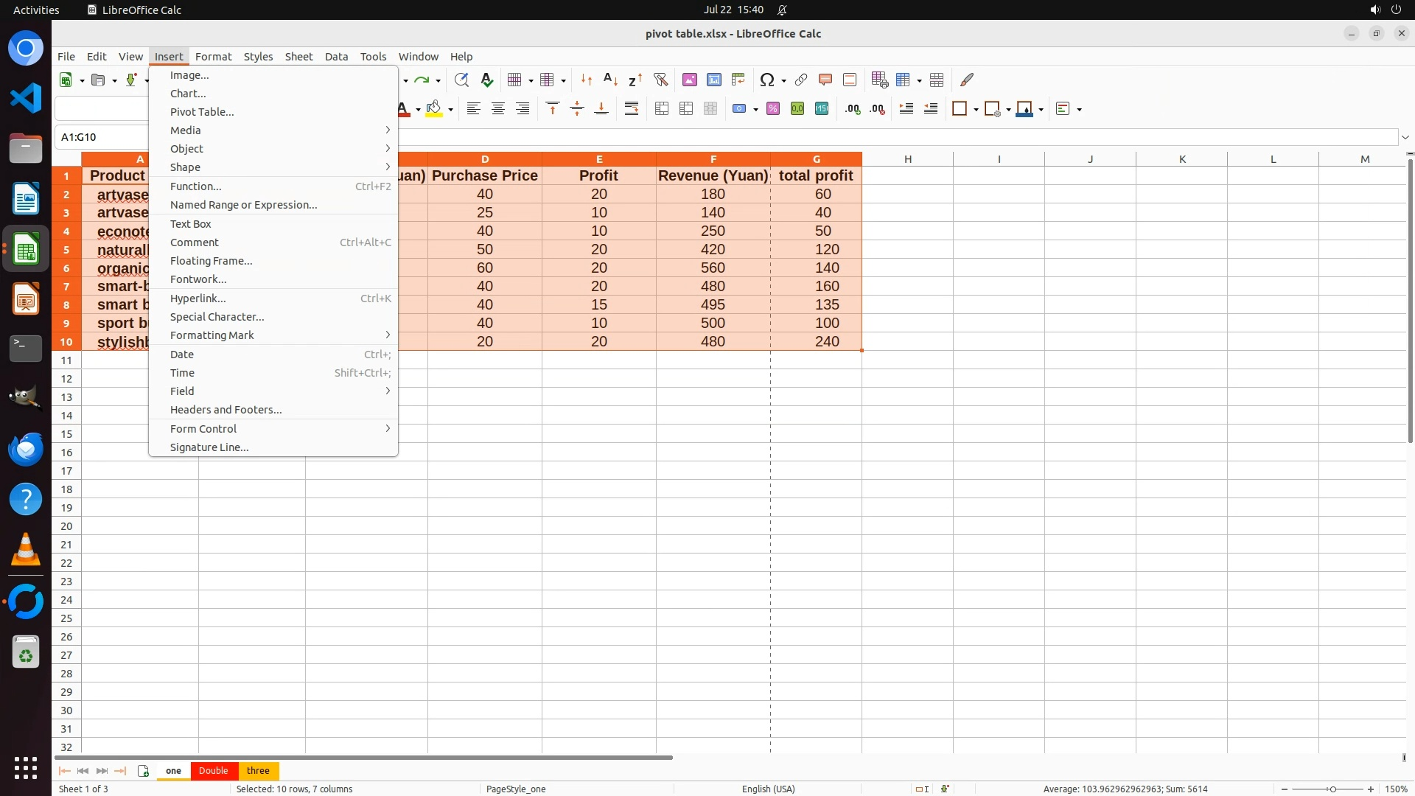Image resolution: width=1415 pixels, height=796 pixels.
Task: Click the Spelling check icon
Action: click(486, 80)
